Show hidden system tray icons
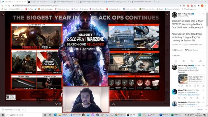 pos(183,115)
